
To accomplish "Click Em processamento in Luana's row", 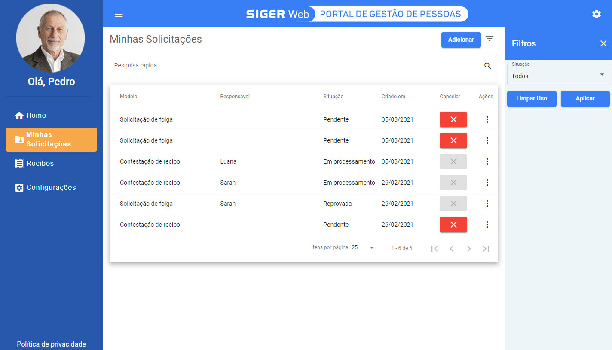I will pos(349,161).
